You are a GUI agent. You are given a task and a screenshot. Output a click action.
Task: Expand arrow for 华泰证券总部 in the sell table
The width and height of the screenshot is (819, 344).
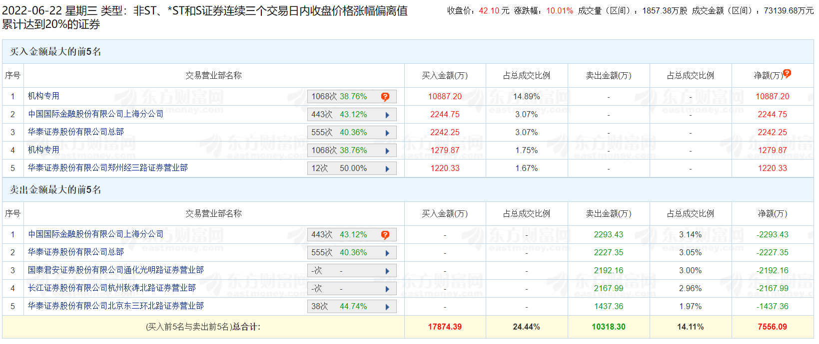(x=387, y=253)
